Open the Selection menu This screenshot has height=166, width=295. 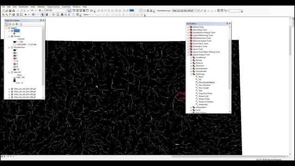41,7
